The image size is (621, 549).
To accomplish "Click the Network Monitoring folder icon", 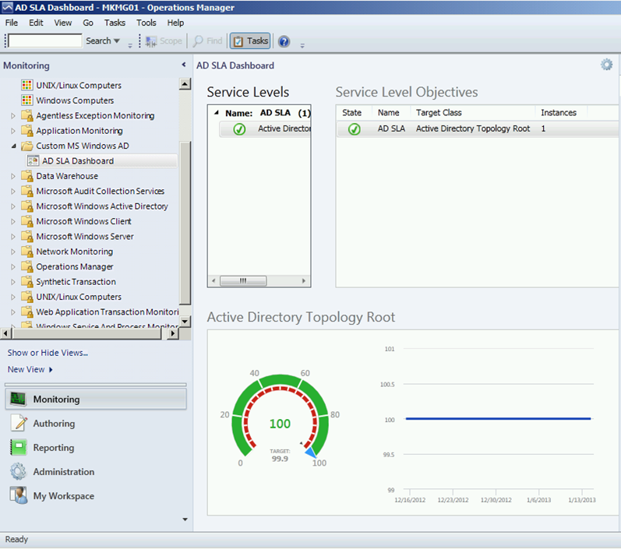I will click(27, 251).
